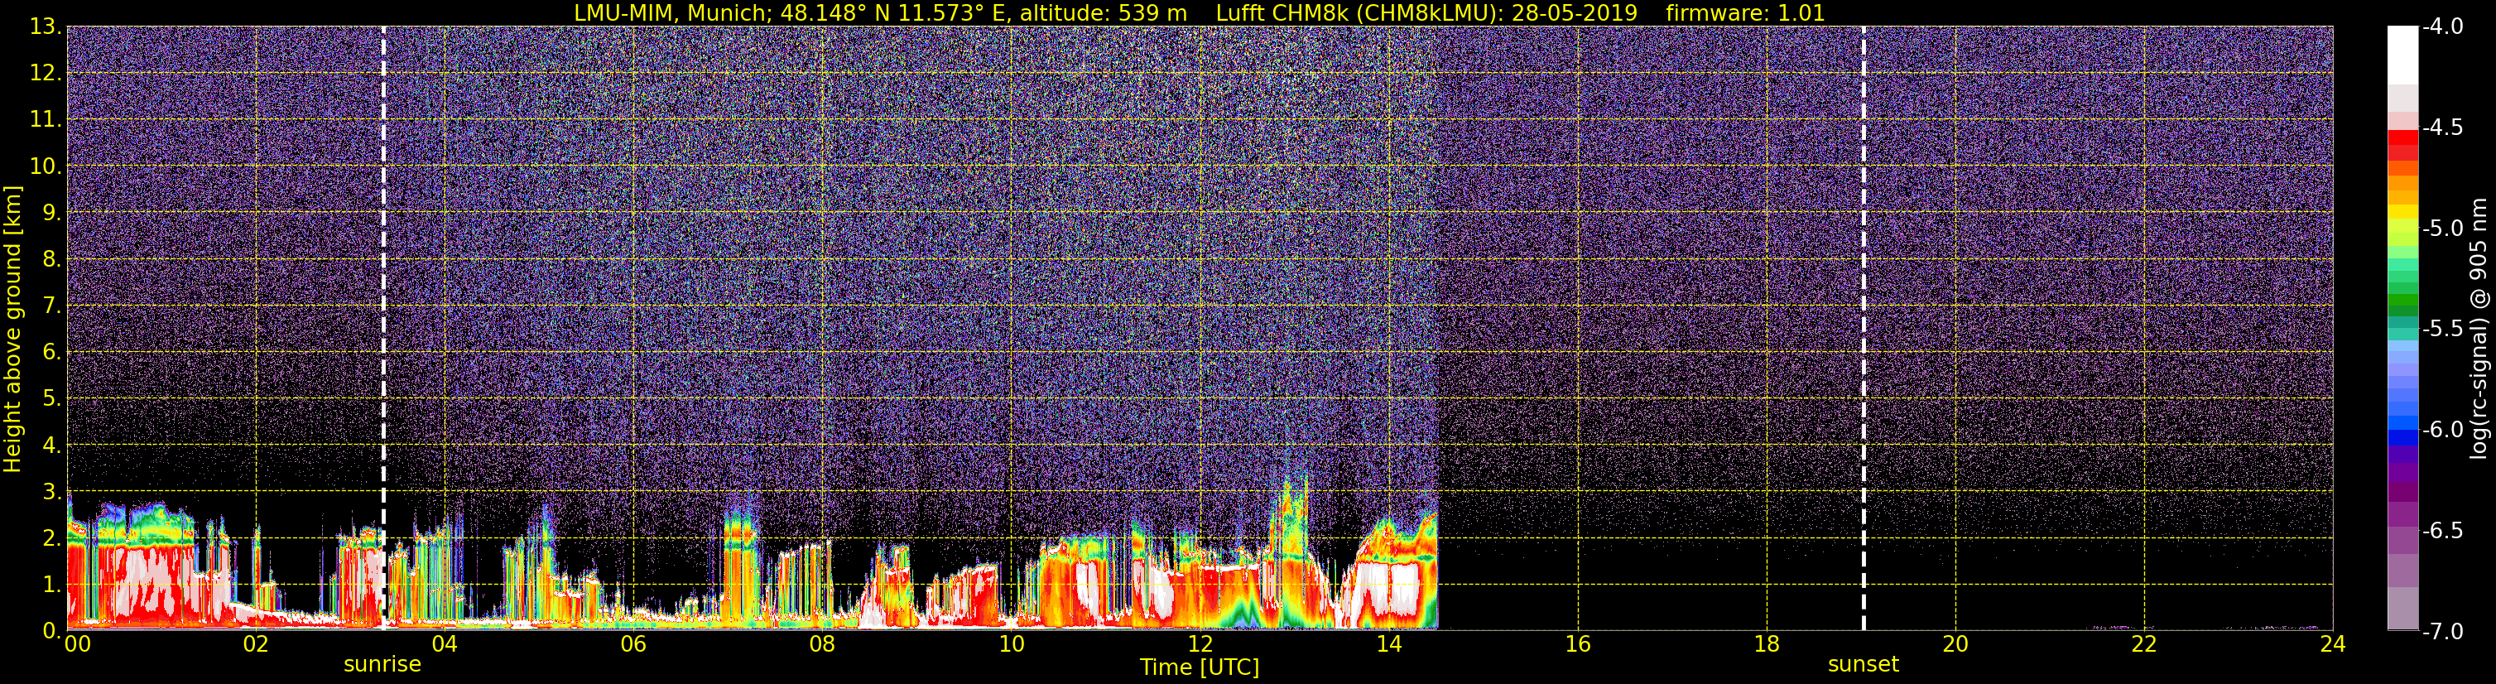Image resolution: width=2496 pixels, height=684 pixels.
Task: Click the white top of the colorbar
Action: point(2402,53)
